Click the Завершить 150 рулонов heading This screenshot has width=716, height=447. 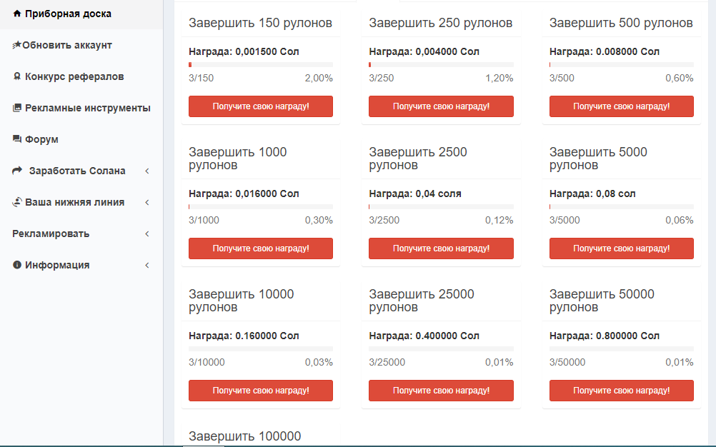pos(260,23)
